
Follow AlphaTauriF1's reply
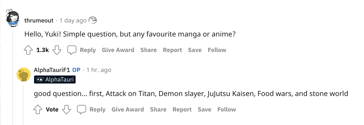[x=227, y=109]
